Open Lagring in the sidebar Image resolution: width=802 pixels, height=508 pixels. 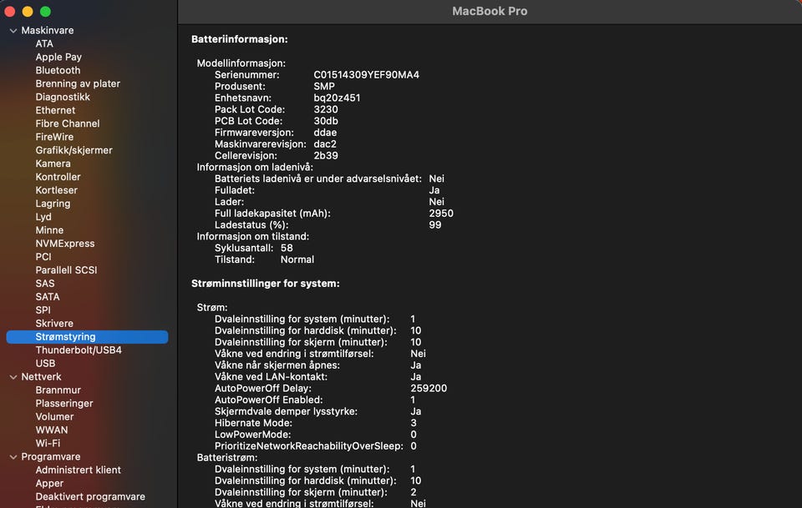click(x=53, y=204)
